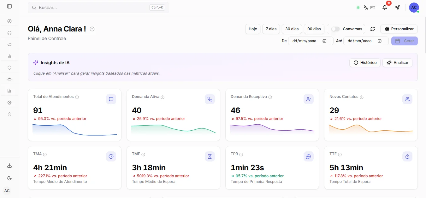Click the Analisar button
The width and height of the screenshot is (426, 198).
[397, 63]
